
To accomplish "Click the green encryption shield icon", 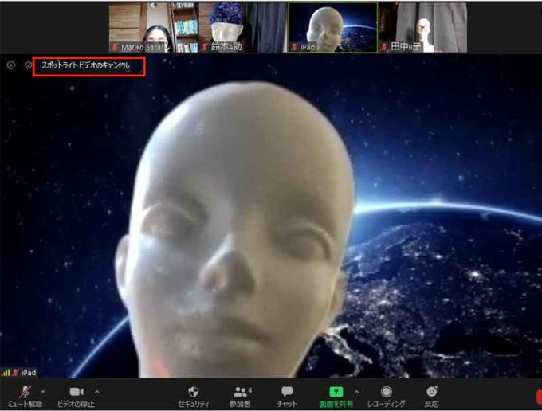I will pos(28,65).
